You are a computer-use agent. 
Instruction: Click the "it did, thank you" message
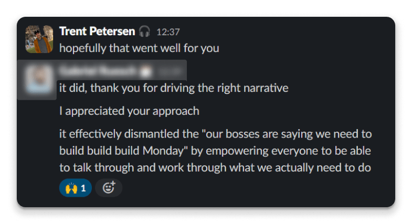[x=173, y=88]
